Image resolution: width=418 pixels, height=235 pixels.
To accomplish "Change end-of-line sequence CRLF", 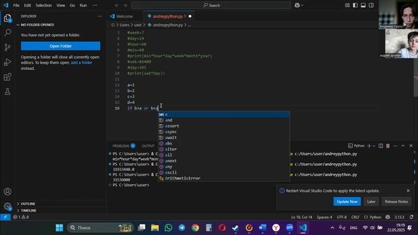I will (x=355, y=217).
